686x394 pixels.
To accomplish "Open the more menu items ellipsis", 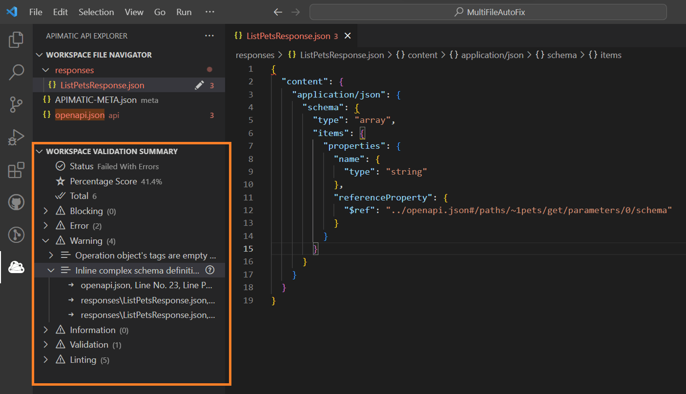I will (x=210, y=12).
